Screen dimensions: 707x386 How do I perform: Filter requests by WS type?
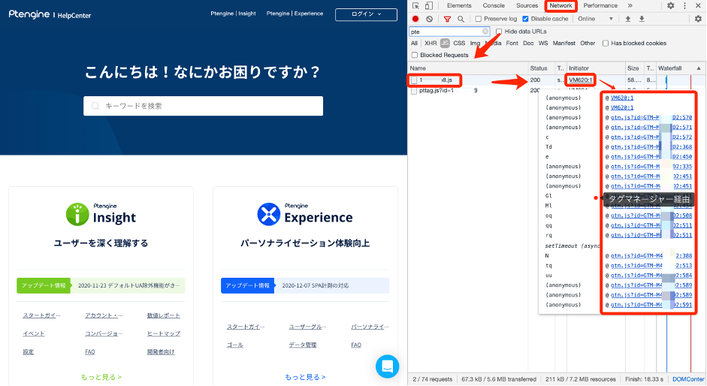point(543,44)
